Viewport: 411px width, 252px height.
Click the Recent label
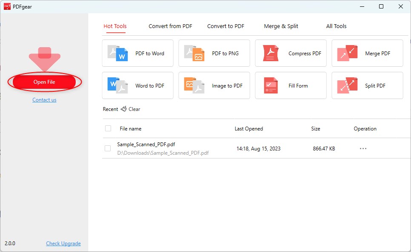pos(110,109)
